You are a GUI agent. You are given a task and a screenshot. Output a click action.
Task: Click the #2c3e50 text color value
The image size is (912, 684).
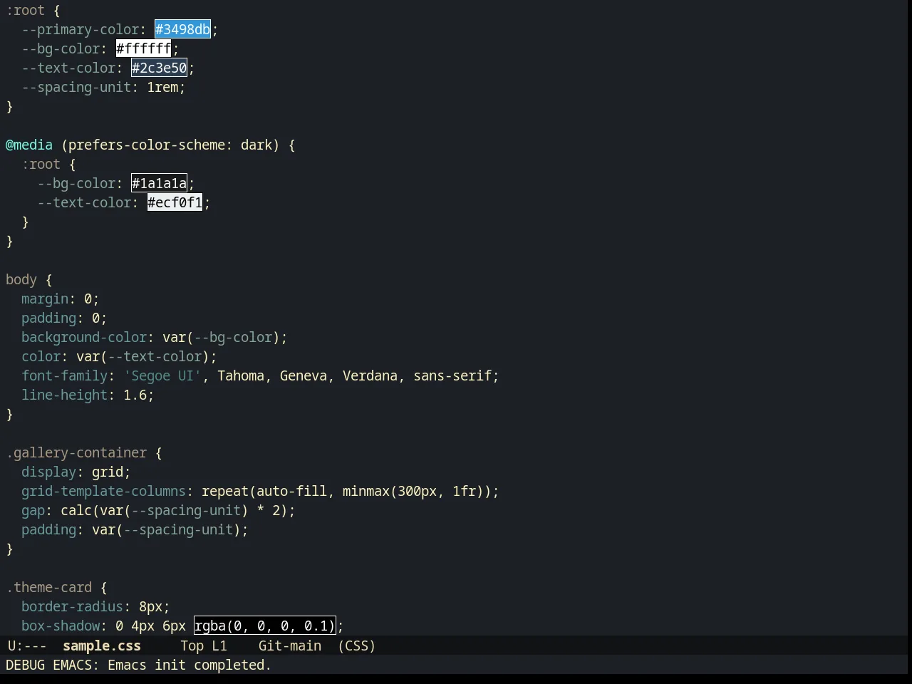(160, 68)
